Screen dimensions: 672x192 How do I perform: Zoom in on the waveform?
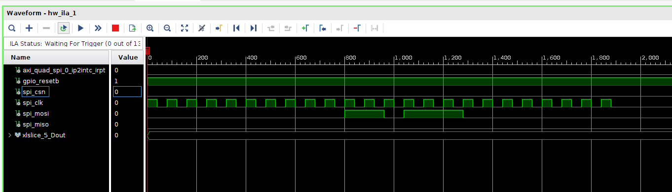150,28
